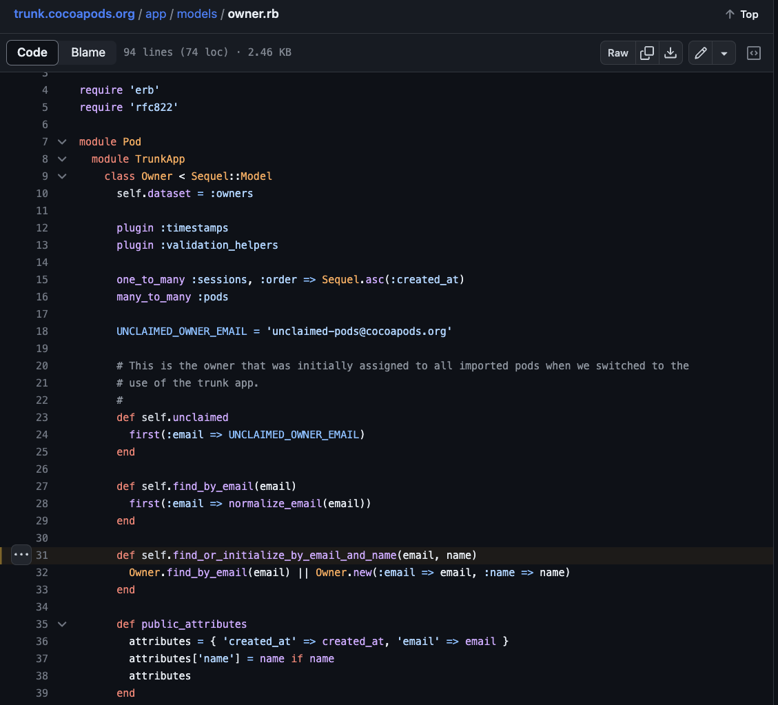The image size is (778, 705).
Task: Select line number 12
Action: pyautogui.click(x=42, y=228)
